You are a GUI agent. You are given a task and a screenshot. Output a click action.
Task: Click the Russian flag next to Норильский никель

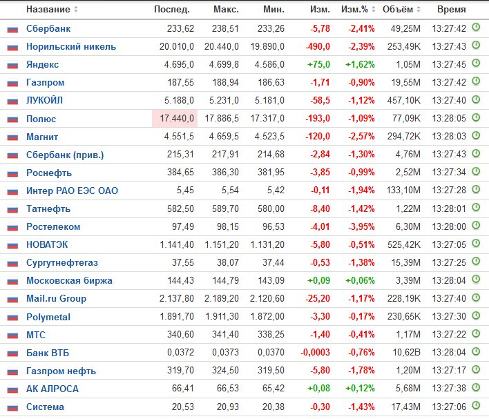pos(12,48)
